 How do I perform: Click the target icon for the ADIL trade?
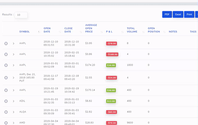pyautogui.click(x=6, y=101)
